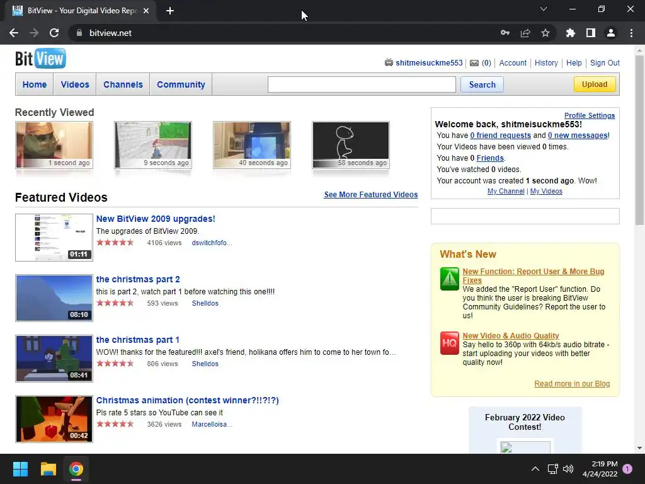The image size is (645, 484).
Task: Open Christmas animation contest winner title
Action: 187,400
